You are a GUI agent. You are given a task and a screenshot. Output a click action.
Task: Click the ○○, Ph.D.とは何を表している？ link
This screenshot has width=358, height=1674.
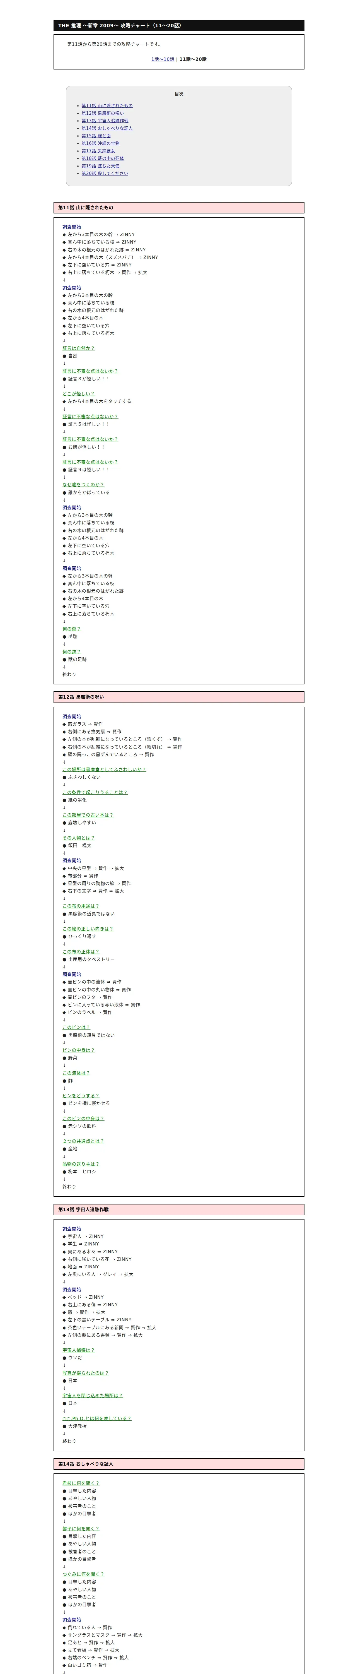pyautogui.click(x=97, y=1419)
